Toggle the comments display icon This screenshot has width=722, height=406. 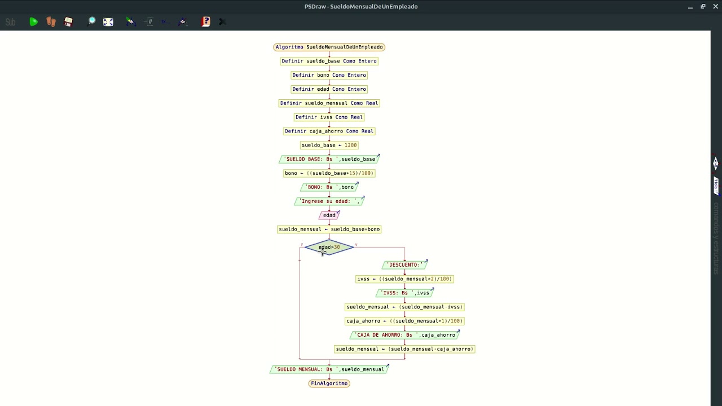tap(149, 22)
